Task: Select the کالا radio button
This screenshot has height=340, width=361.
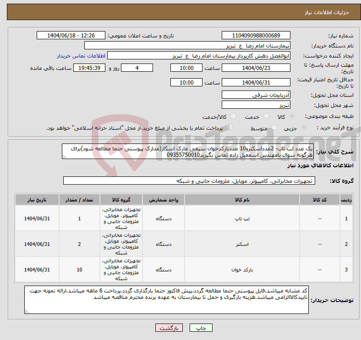Action: point(292,117)
